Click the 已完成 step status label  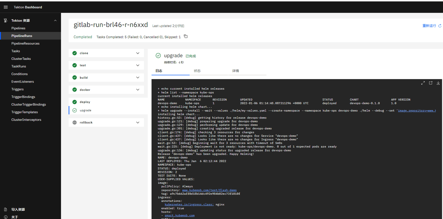coord(191,56)
